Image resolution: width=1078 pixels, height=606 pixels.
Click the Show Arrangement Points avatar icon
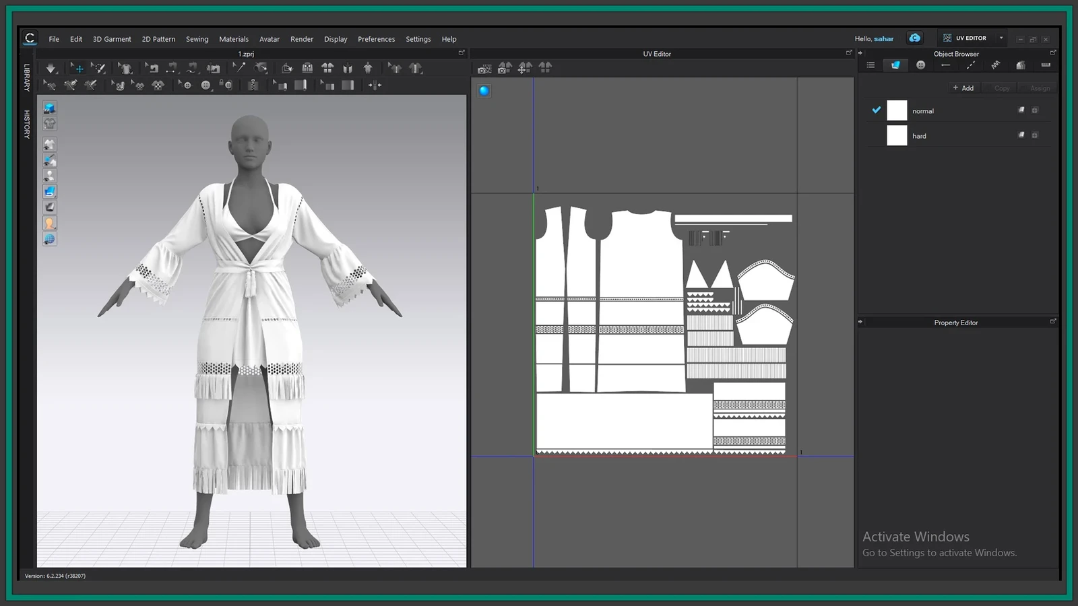(x=368, y=68)
